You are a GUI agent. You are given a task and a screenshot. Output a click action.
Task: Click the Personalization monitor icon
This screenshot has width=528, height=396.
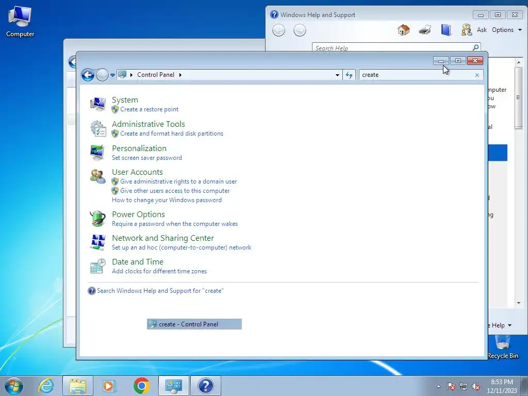[x=98, y=153]
